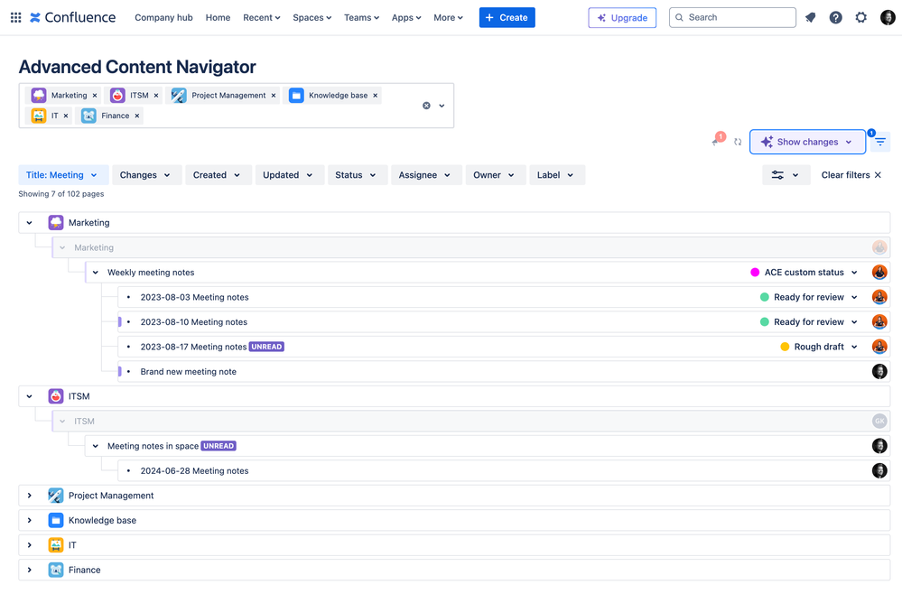Viewport: 902px width, 594px height.
Task: Click the GK avatar on ITSM row
Action: click(x=879, y=421)
